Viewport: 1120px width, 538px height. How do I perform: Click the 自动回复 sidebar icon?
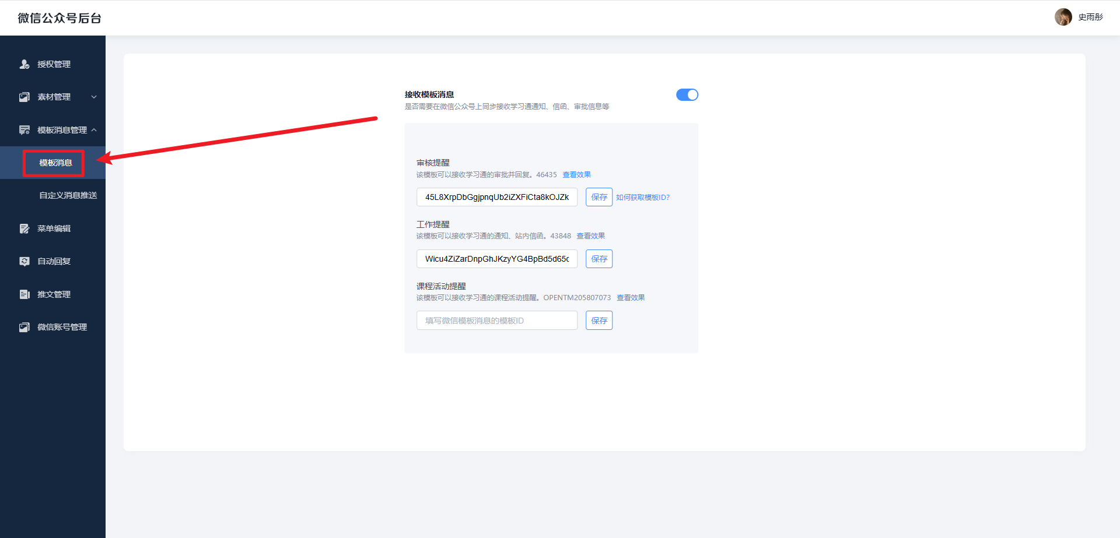tap(24, 262)
